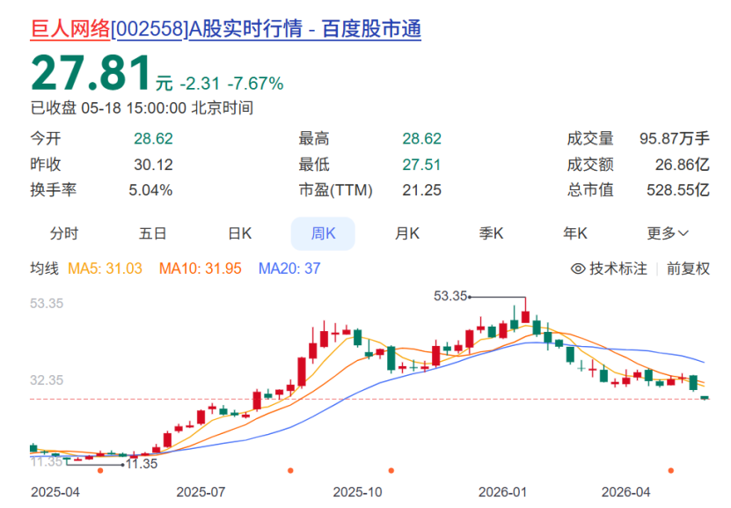The height and width of the screenshot is (508, 731).
Task: Toggle the 技术标注 eye icon
Action: (x=578, y=269)
